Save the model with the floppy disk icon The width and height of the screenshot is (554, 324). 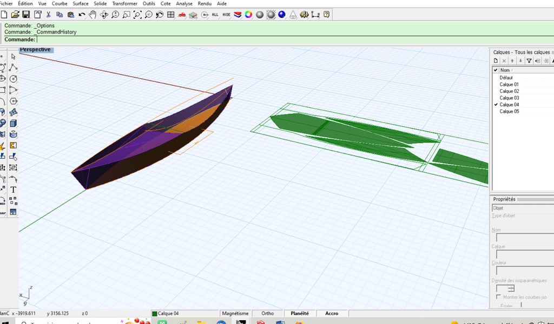coord(26,15)
